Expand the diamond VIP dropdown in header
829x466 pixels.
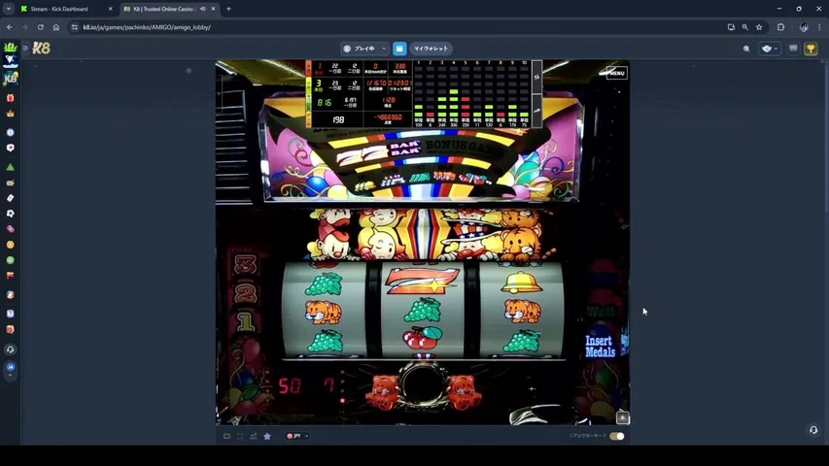tap(770, 49)
